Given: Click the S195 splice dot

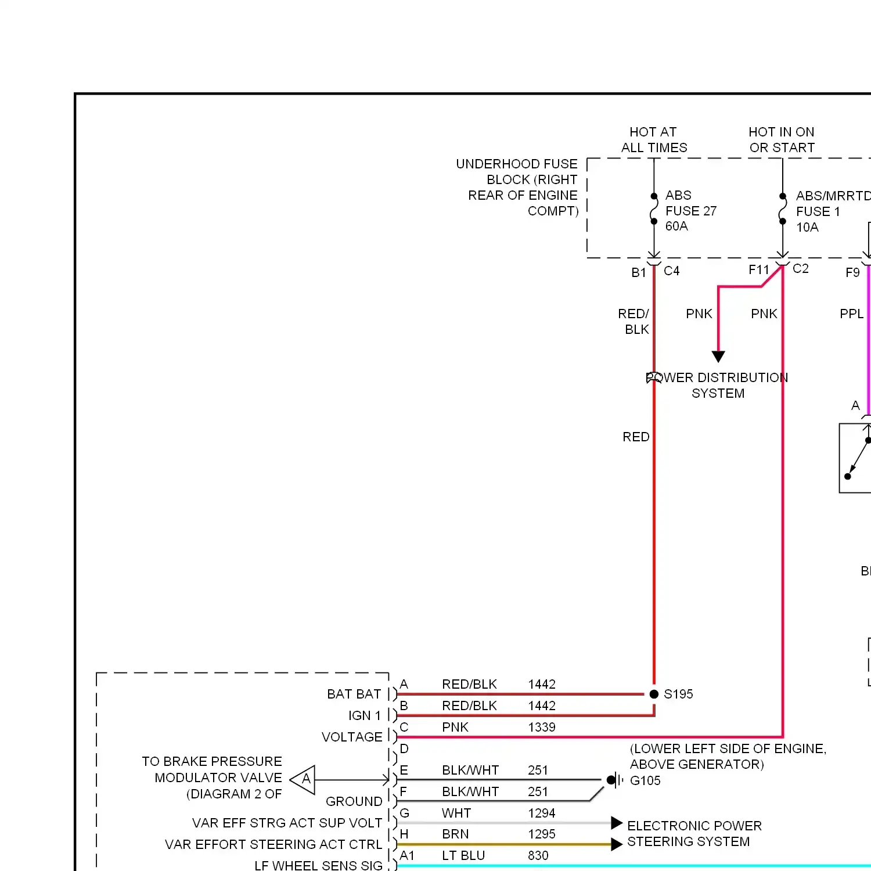Looking at the screenshot, I should click(654, 694).
